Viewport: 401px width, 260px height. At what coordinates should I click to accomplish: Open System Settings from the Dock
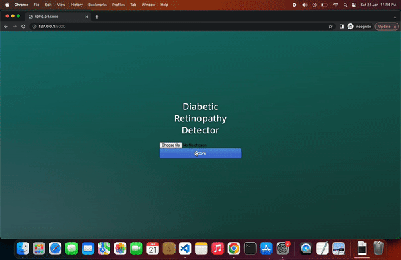click(x=283, y=248)
